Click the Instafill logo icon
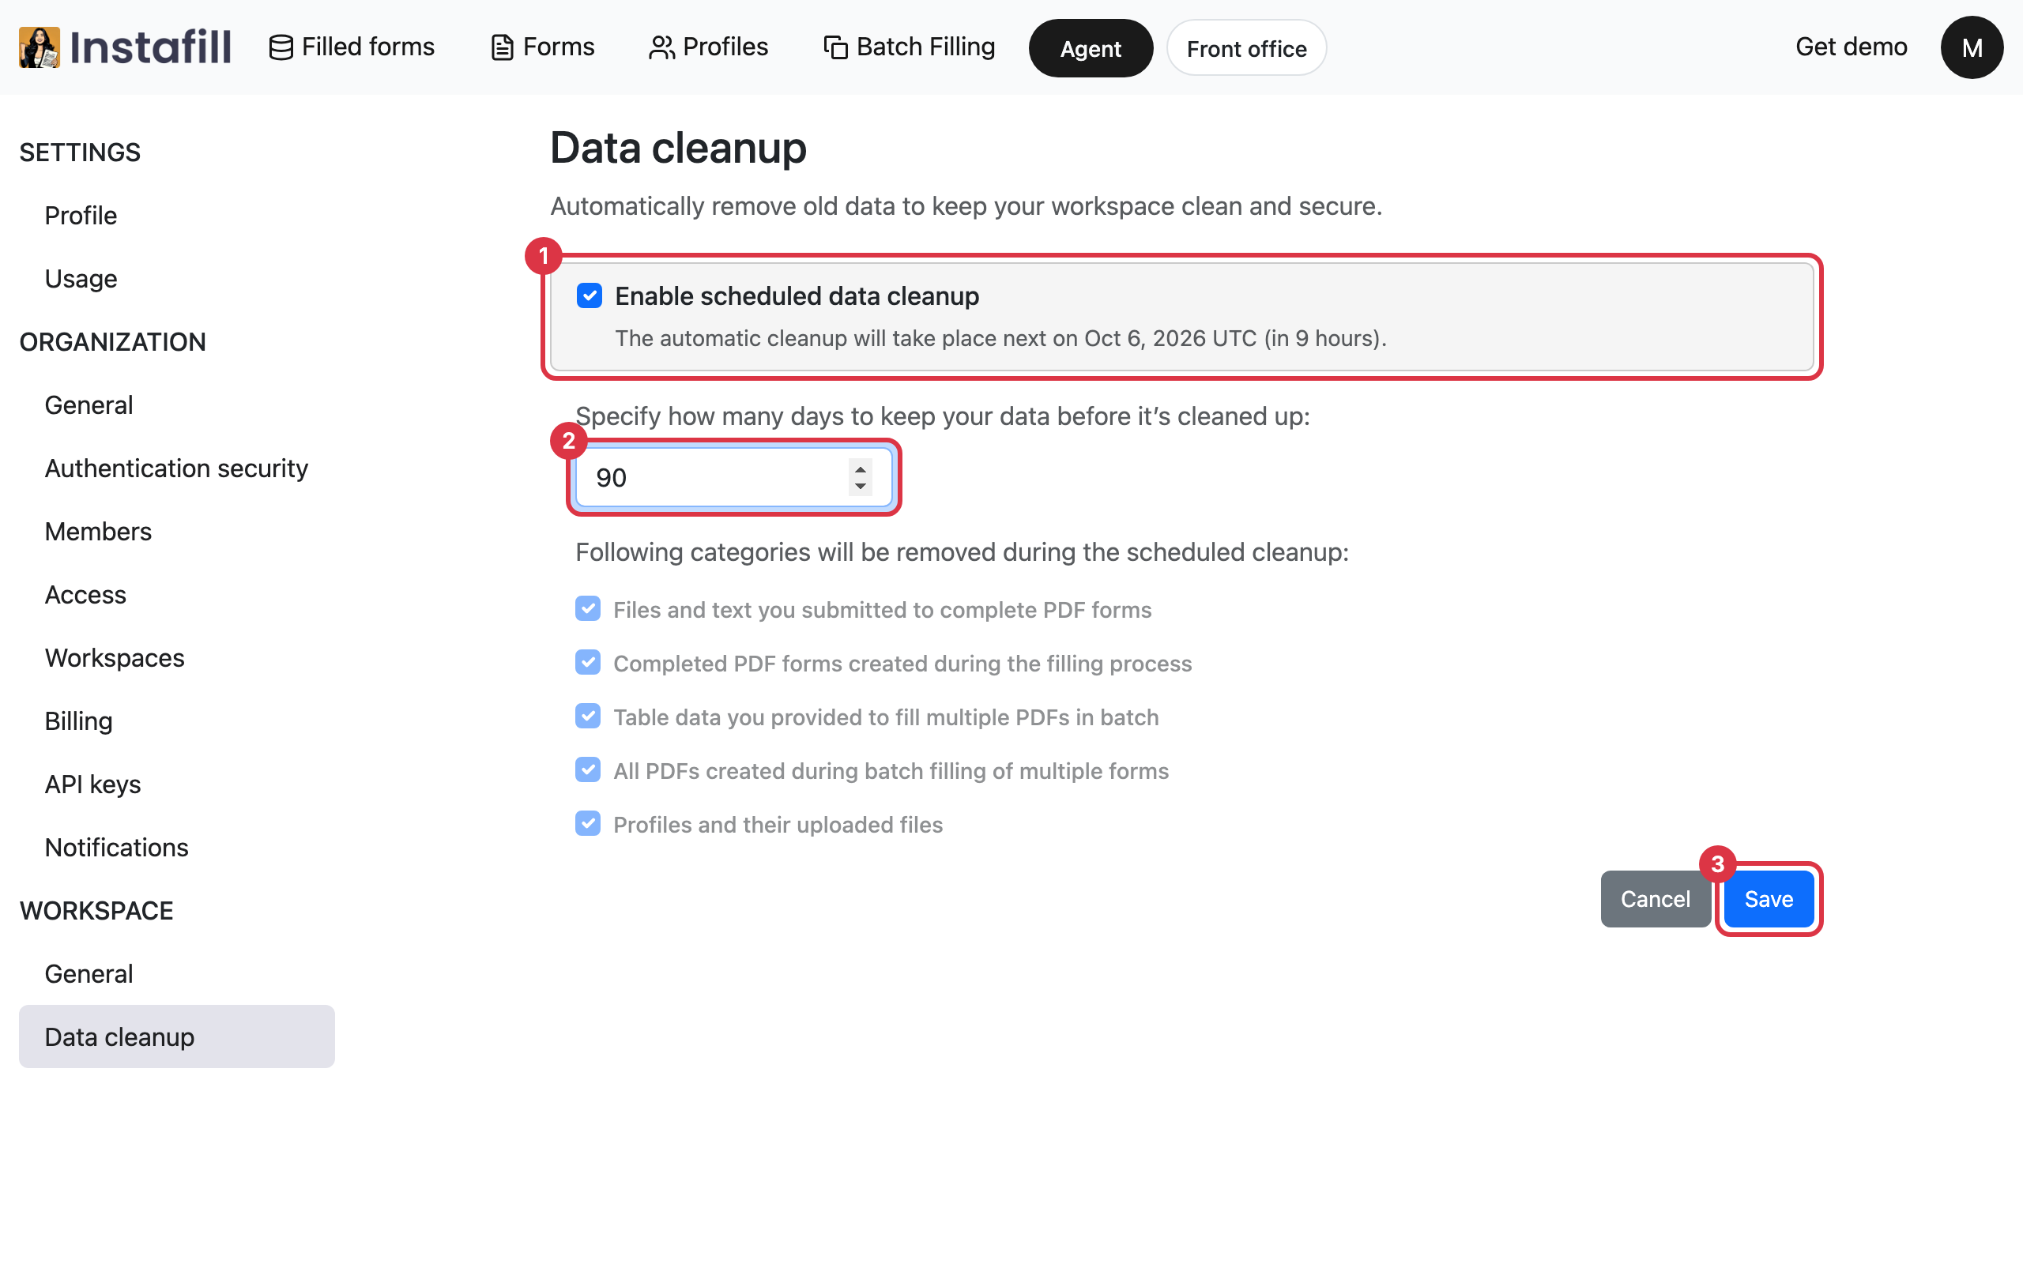Image resolution: width=2023 pixels, height=1264 pixels. coord(40,47)
